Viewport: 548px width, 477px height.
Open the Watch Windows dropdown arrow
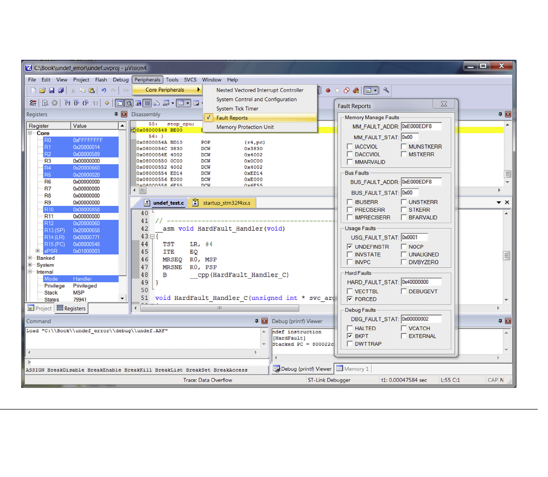coord(173,104)
